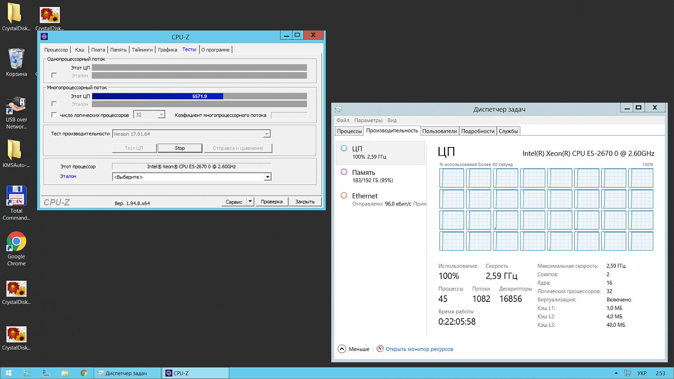Image resolution: width=674 pixels, height=379 pixels.
Task: Open the Version 17.01.64 benchmark dropdown
Action: point(266,134)
